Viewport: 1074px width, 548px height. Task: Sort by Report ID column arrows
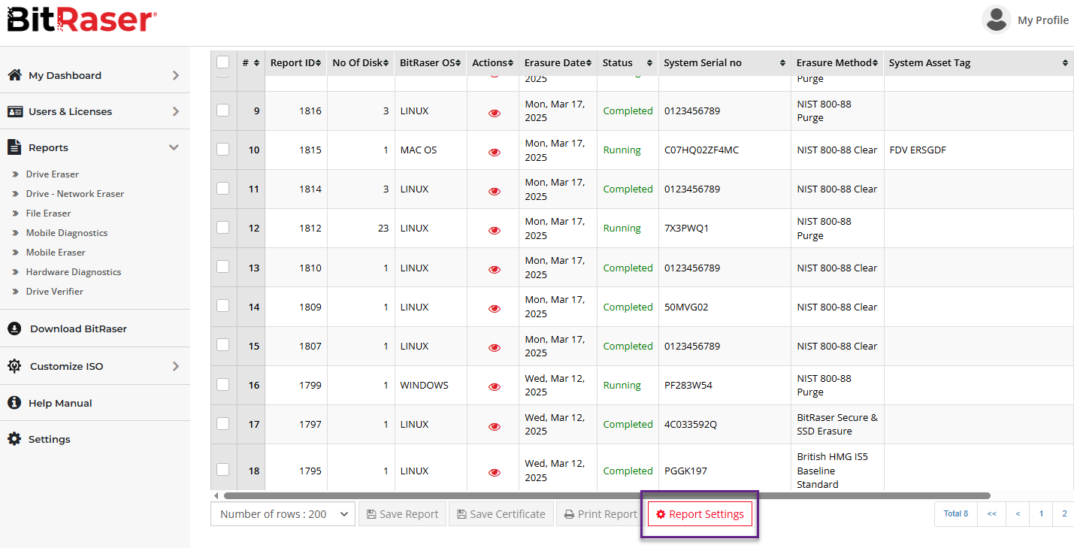319,63
